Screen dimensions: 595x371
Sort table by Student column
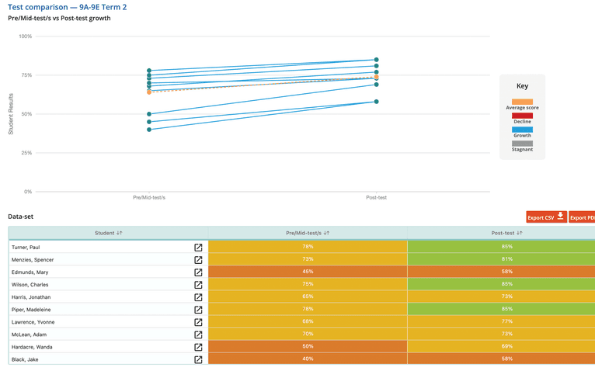(x=108, y=233)
